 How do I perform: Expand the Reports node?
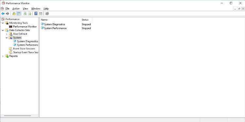click(3, 56)
